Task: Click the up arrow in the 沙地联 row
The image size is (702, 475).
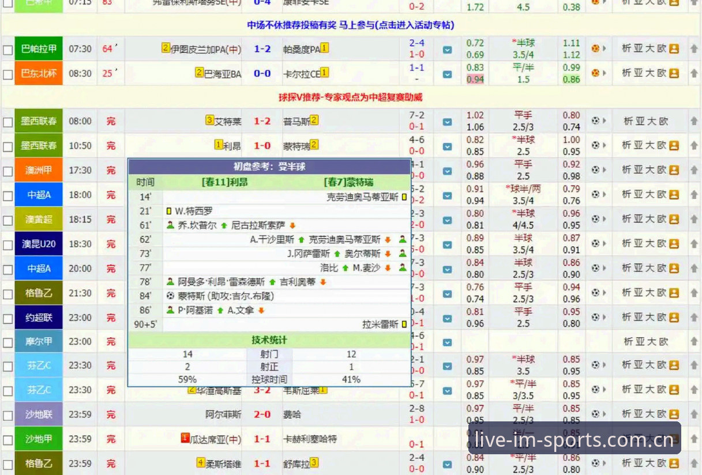Action: [693, 414]
